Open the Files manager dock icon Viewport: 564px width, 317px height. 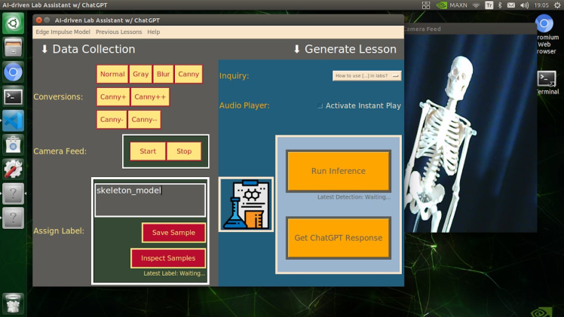[x=14, y=47]
